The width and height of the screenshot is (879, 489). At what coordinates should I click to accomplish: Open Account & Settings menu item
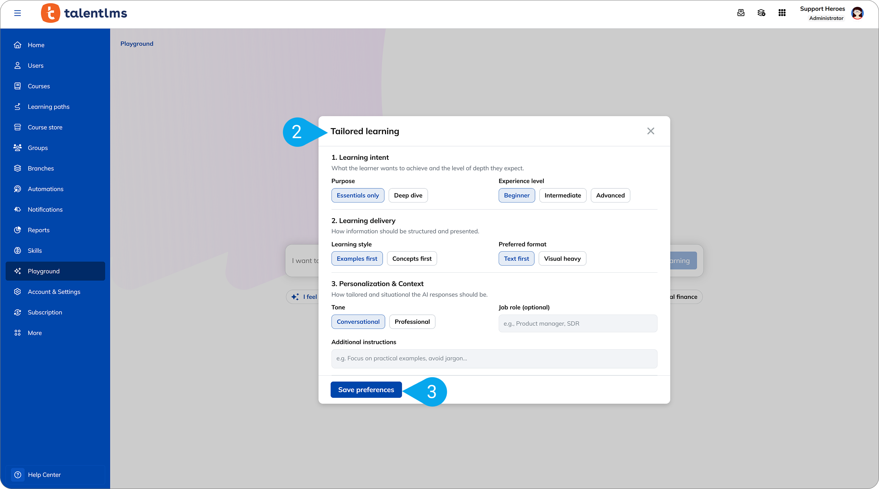(55, 292)
